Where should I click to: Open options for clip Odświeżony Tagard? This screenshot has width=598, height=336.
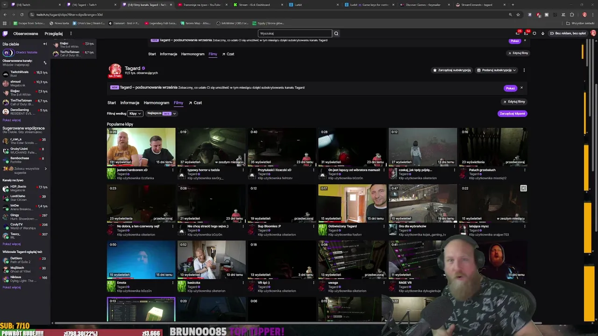tap(384, 226)
